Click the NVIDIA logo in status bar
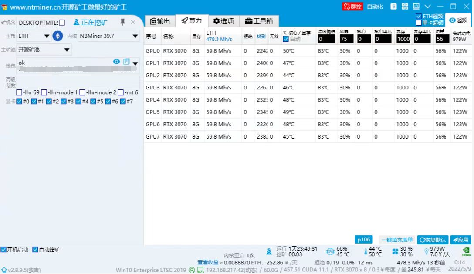 tap(466, 251)
